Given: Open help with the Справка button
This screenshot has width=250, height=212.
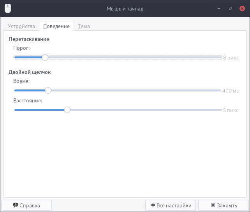Looking at the screenshot, I should 26,205.
